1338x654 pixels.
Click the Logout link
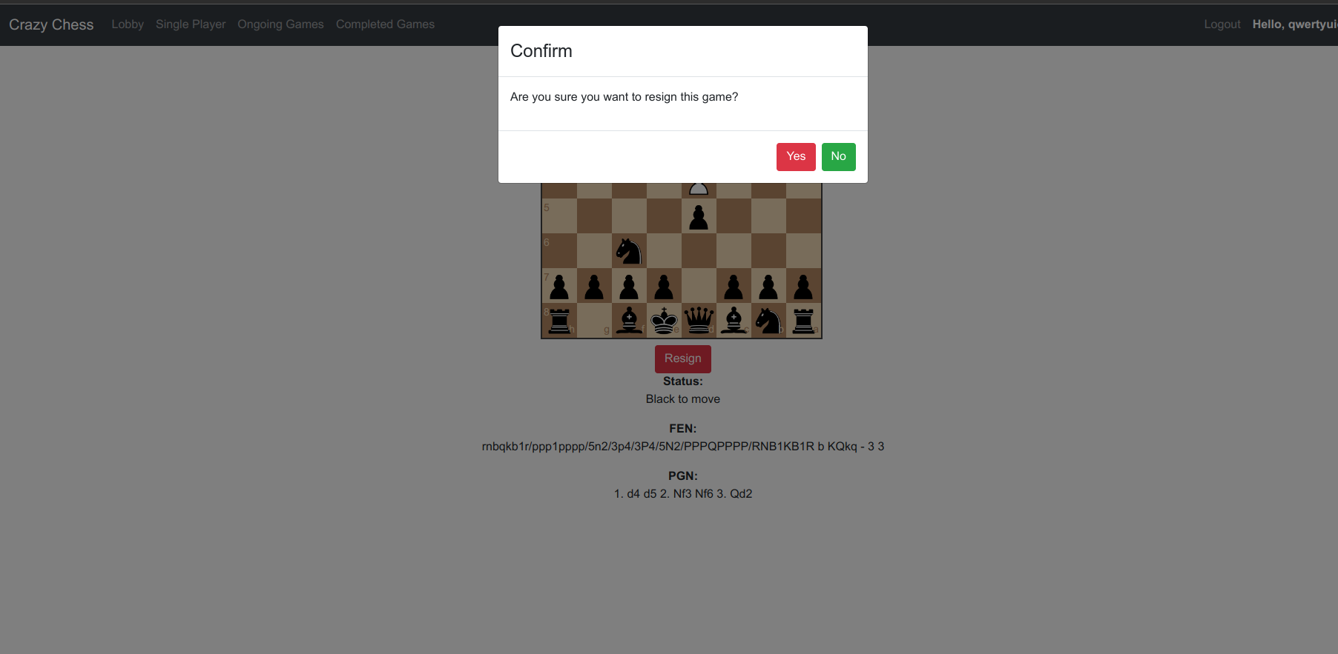click(x=1222, y=24)
